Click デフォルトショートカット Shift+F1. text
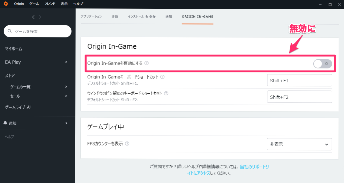This screenshot has height=183, width=344. point(113,83)
